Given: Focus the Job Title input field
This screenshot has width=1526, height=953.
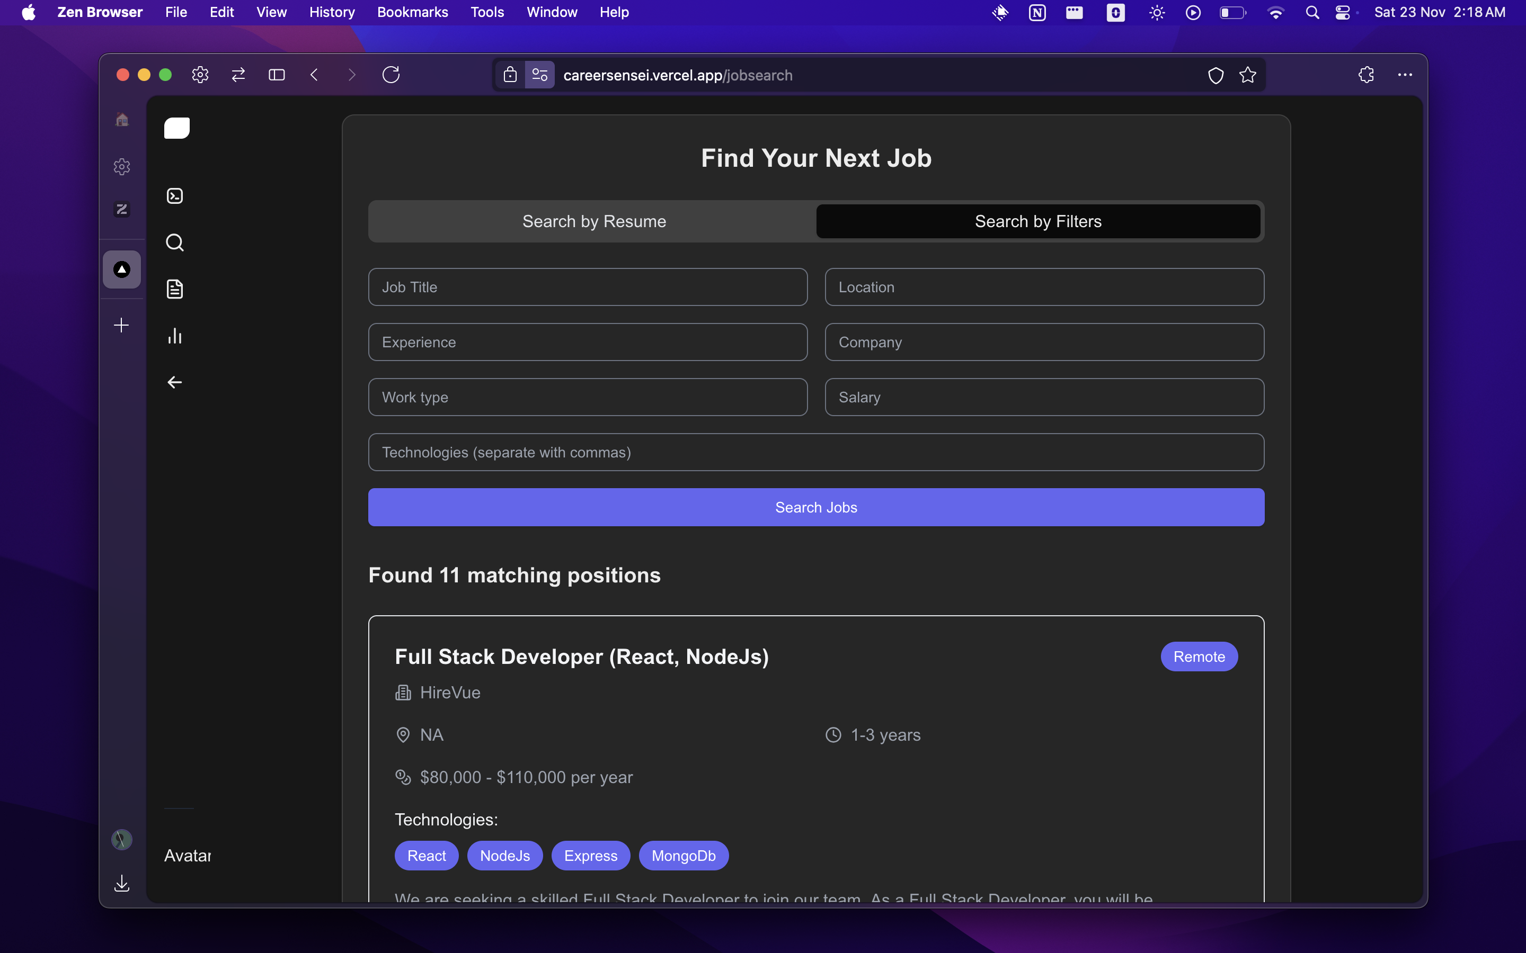Looking at the screenshot, I should [x=587, y=287].
